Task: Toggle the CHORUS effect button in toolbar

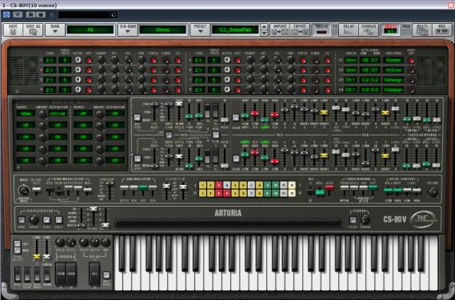Action: click(x=369, y=30)
